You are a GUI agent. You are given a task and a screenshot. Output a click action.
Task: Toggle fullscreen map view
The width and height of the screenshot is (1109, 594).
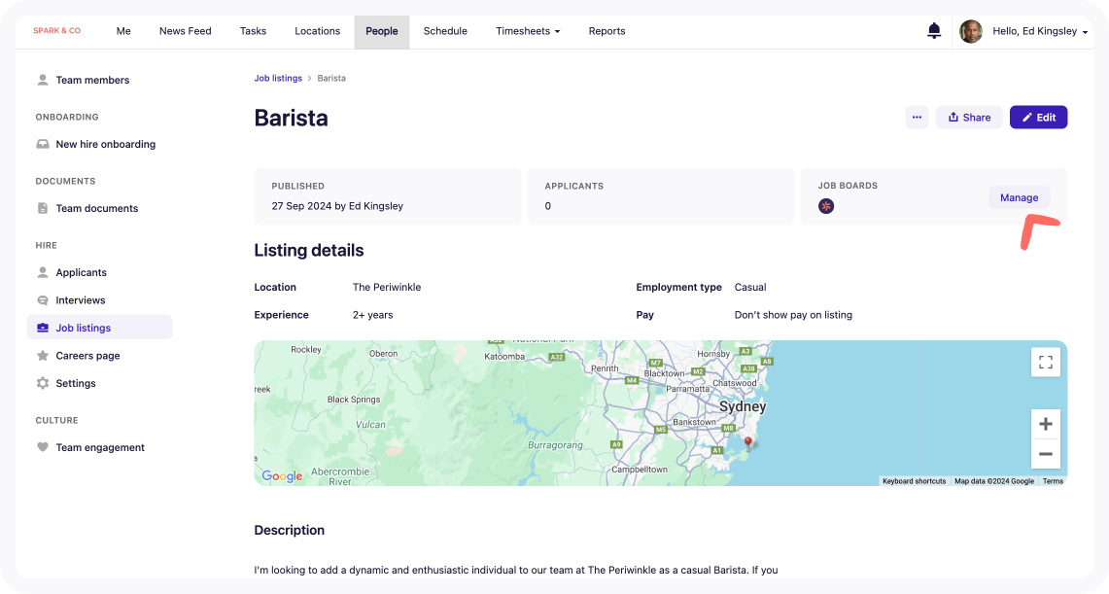pyautogui.click(x=1046, y=363)
